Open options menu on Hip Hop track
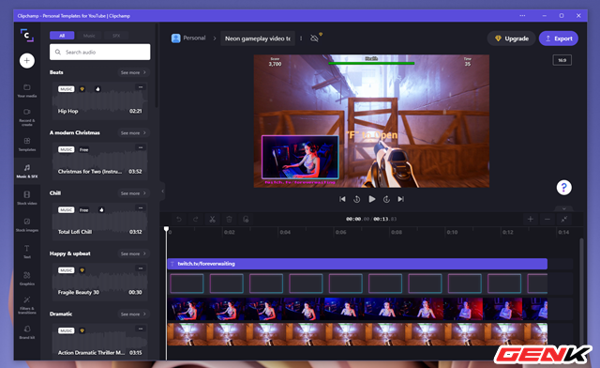Viewport: 600px width, 368px height. 141,87
